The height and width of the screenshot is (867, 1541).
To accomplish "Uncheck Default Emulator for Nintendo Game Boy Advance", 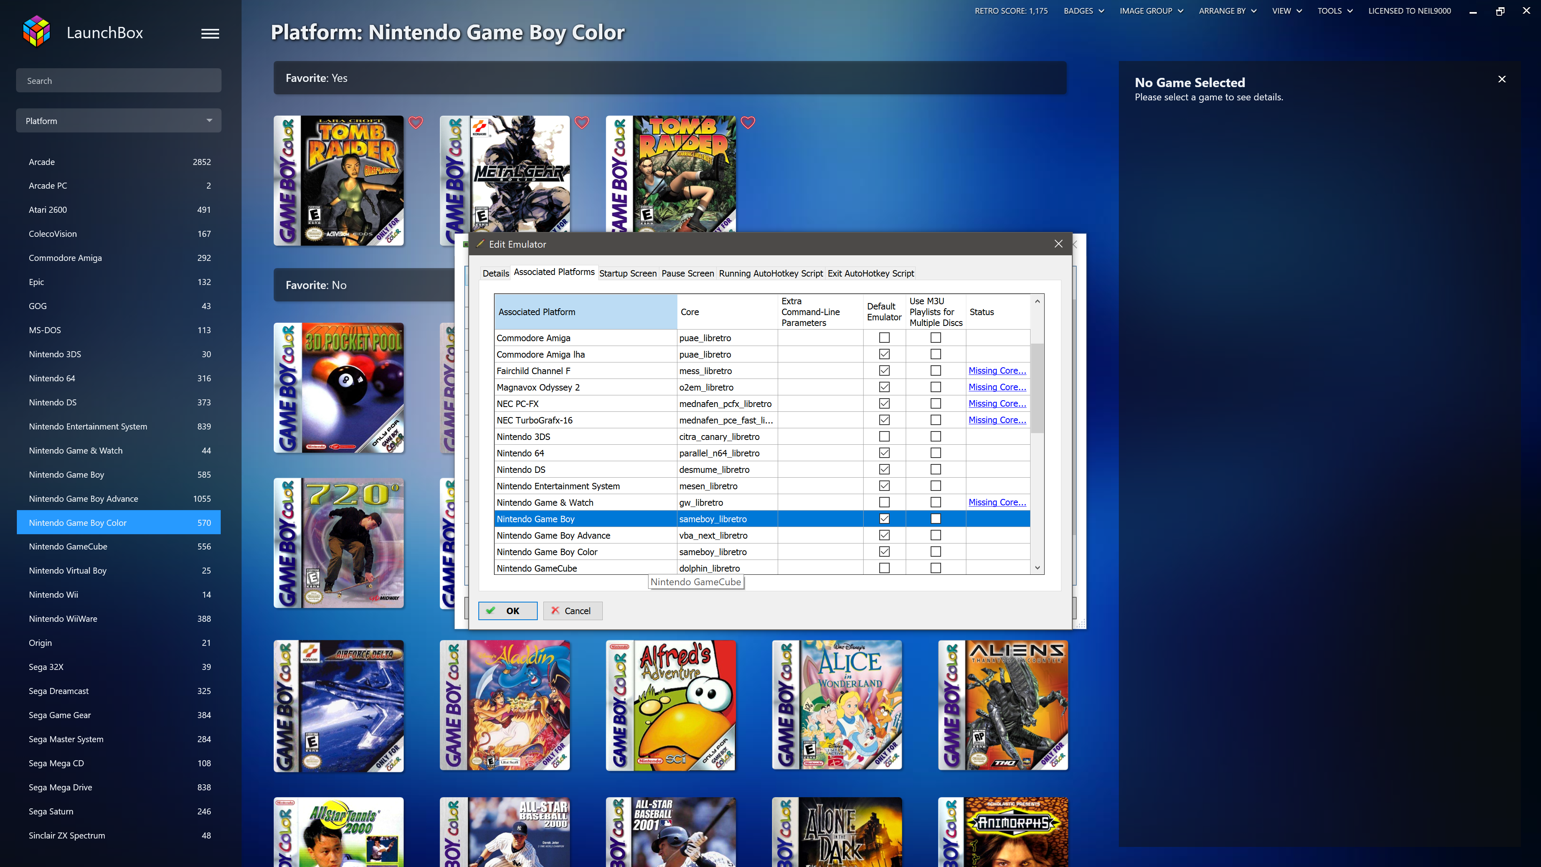I will (x=884, y=535).
